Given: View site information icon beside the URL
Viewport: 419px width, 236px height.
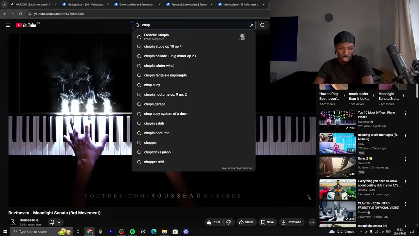Looking at the screenshot, I should click(x=30, y=14).
